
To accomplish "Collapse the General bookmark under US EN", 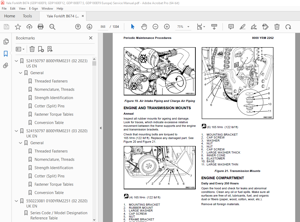I will tap(21, 73).
